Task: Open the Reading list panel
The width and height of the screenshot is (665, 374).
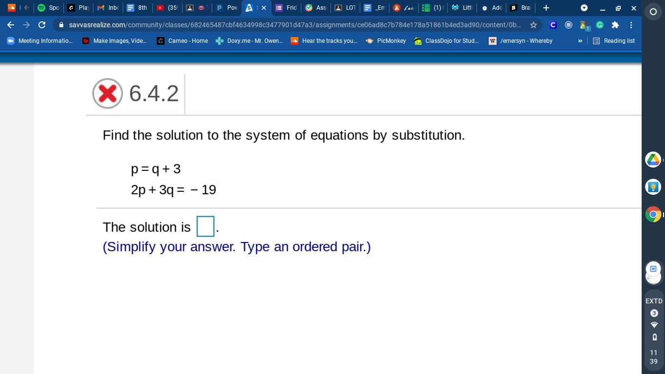Action: (613, 41)
